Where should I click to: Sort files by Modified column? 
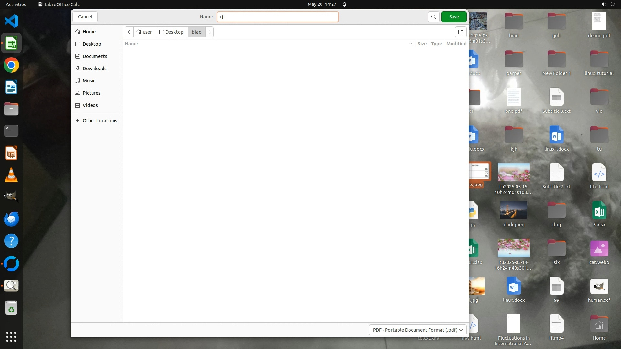(x=456, y=44)
